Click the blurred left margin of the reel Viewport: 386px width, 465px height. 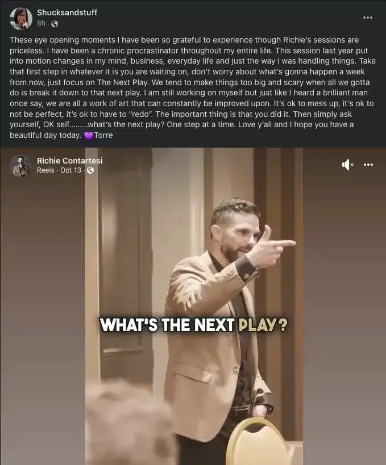pyautogui.click(x=43, y=320)
